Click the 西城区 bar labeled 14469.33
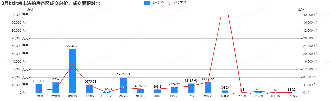This screenshot has height=101, width=330. [x=56, y=87]
